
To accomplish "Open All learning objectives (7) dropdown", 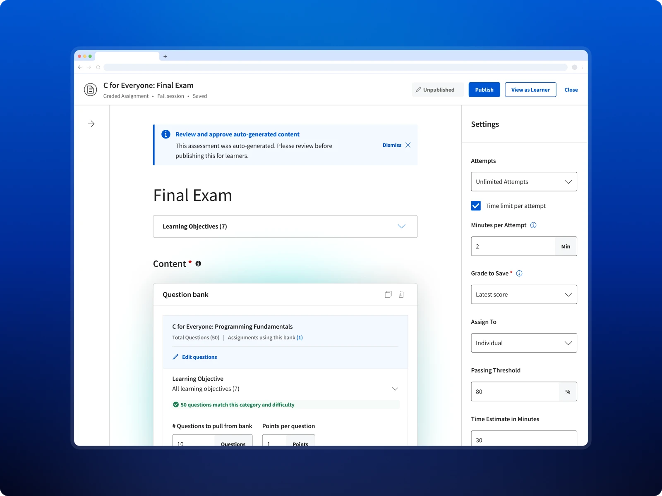I will pos(285,389).
